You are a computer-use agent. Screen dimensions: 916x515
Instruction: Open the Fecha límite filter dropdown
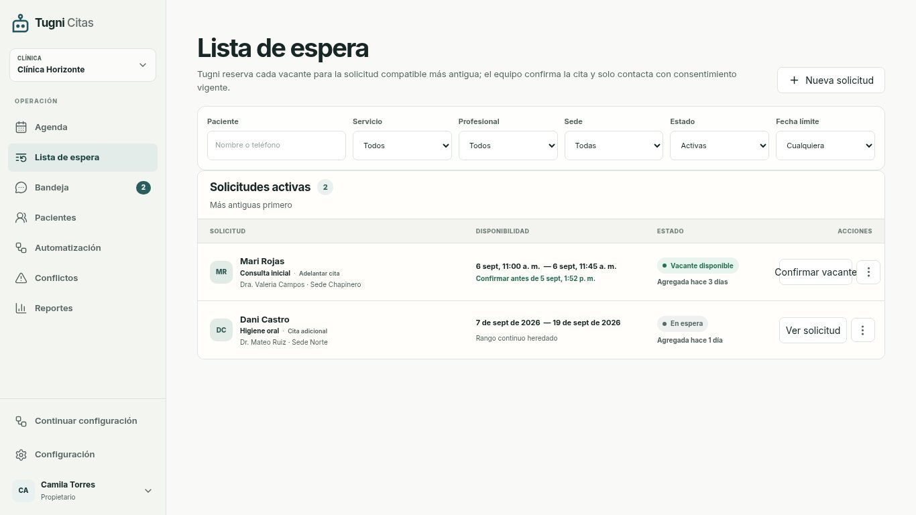[x=825, y=146]
